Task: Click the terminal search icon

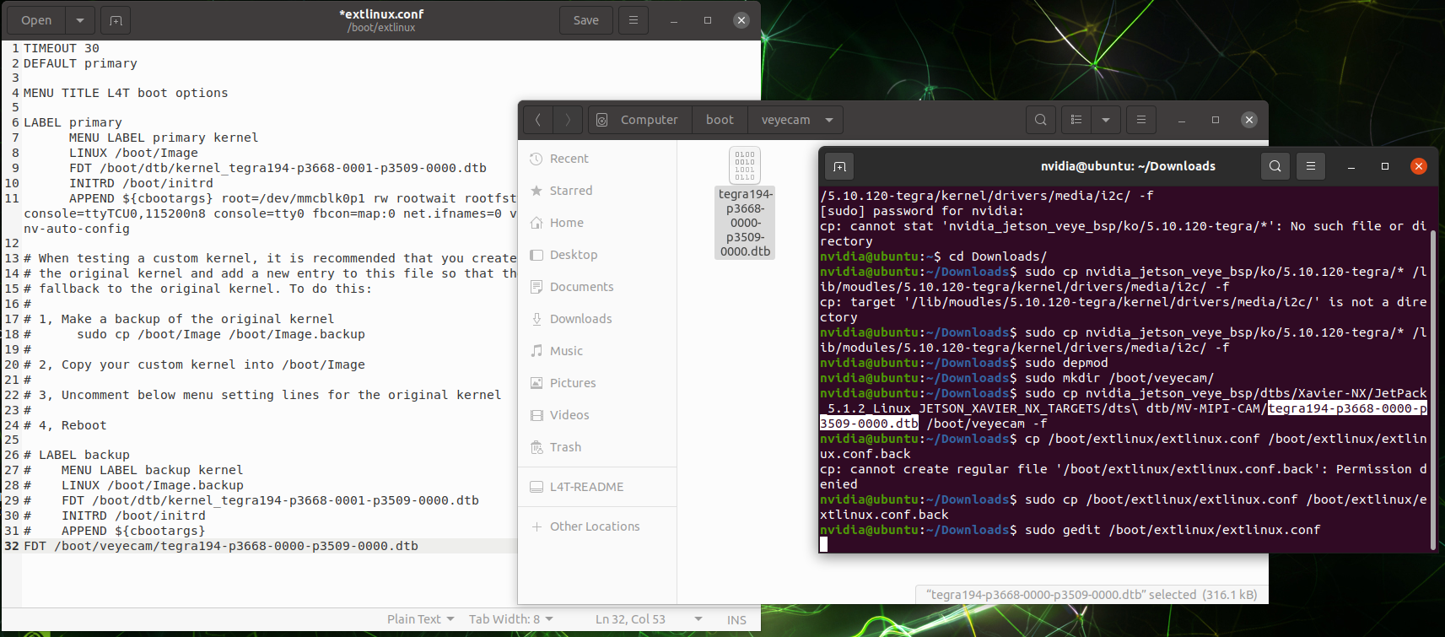Action: [x=1275, y=166]
